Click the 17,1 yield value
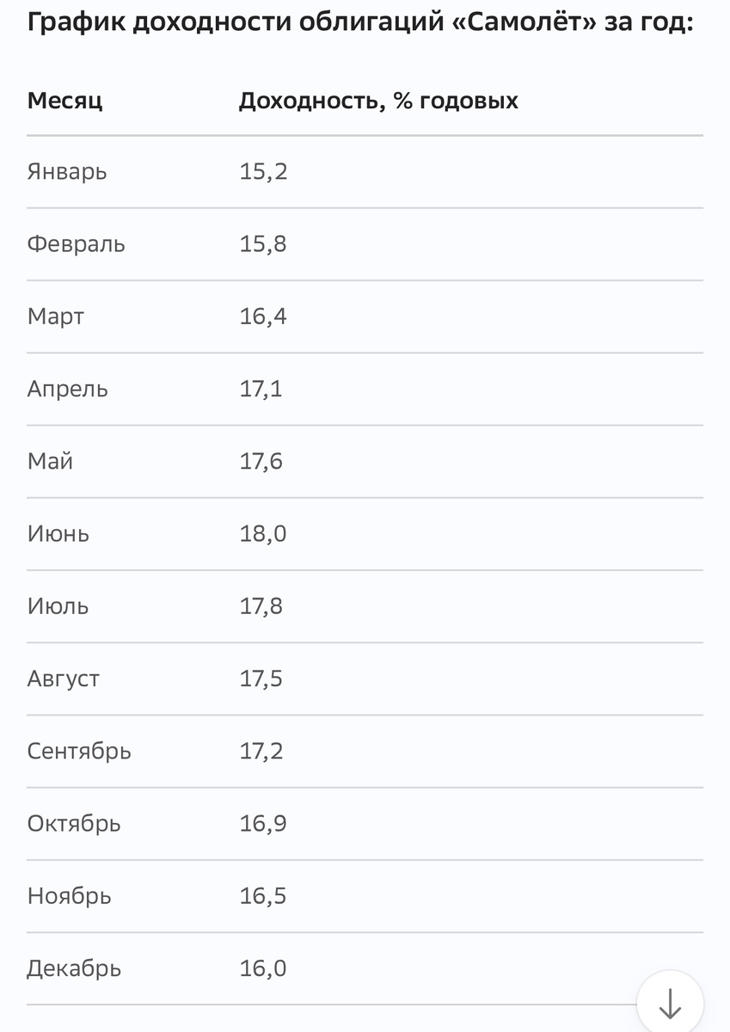The width and height of the screenshot is (730, 1032). click(261, 389)
